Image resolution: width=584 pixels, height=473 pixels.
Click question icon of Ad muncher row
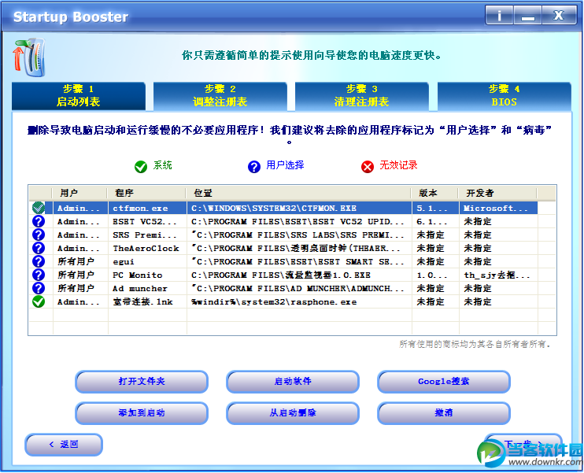39,288
